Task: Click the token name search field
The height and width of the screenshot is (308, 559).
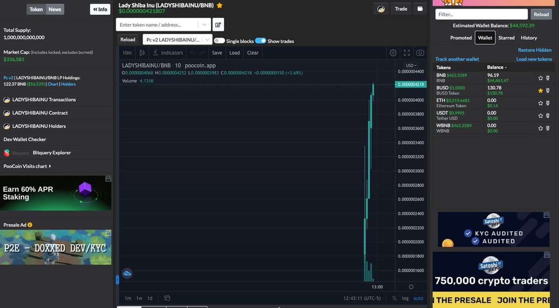Action: pyautogui.click(x=157, y=25)
